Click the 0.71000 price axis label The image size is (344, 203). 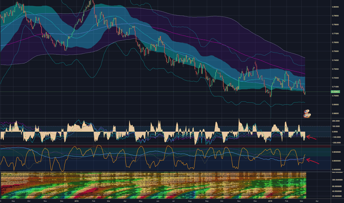click(x=335, y=87)
